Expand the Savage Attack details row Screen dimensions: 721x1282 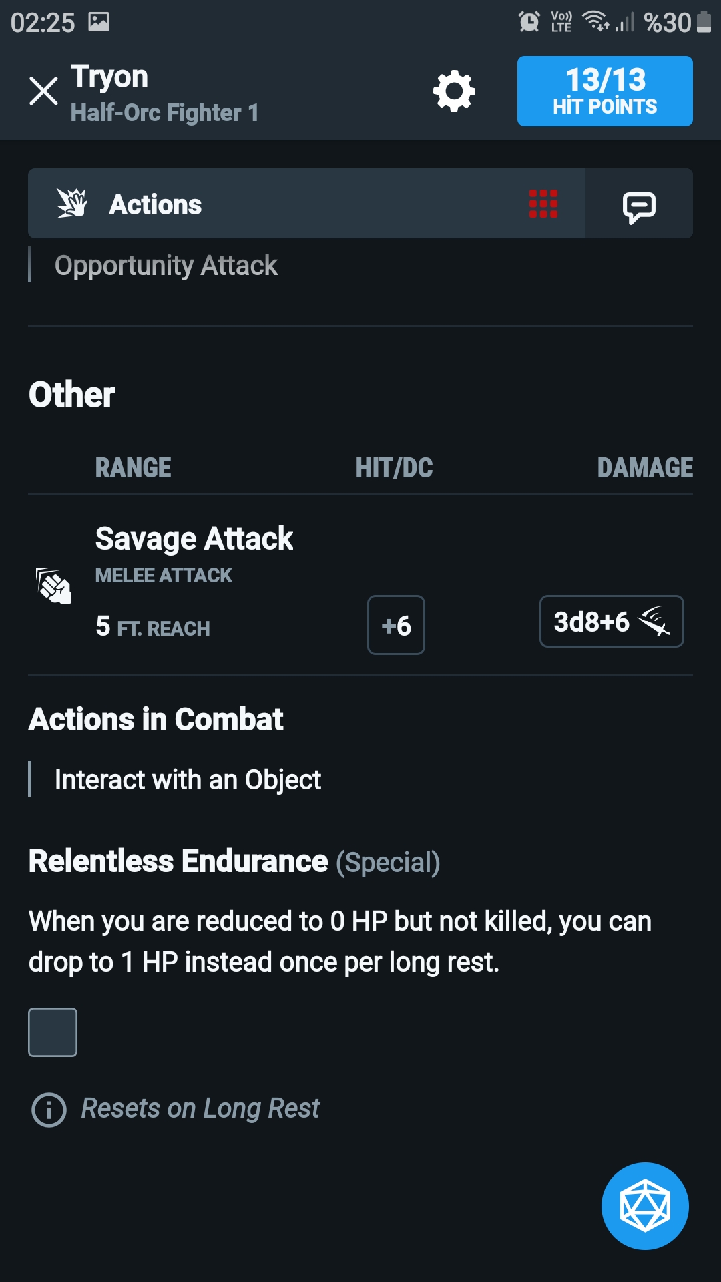pos(194,538)
